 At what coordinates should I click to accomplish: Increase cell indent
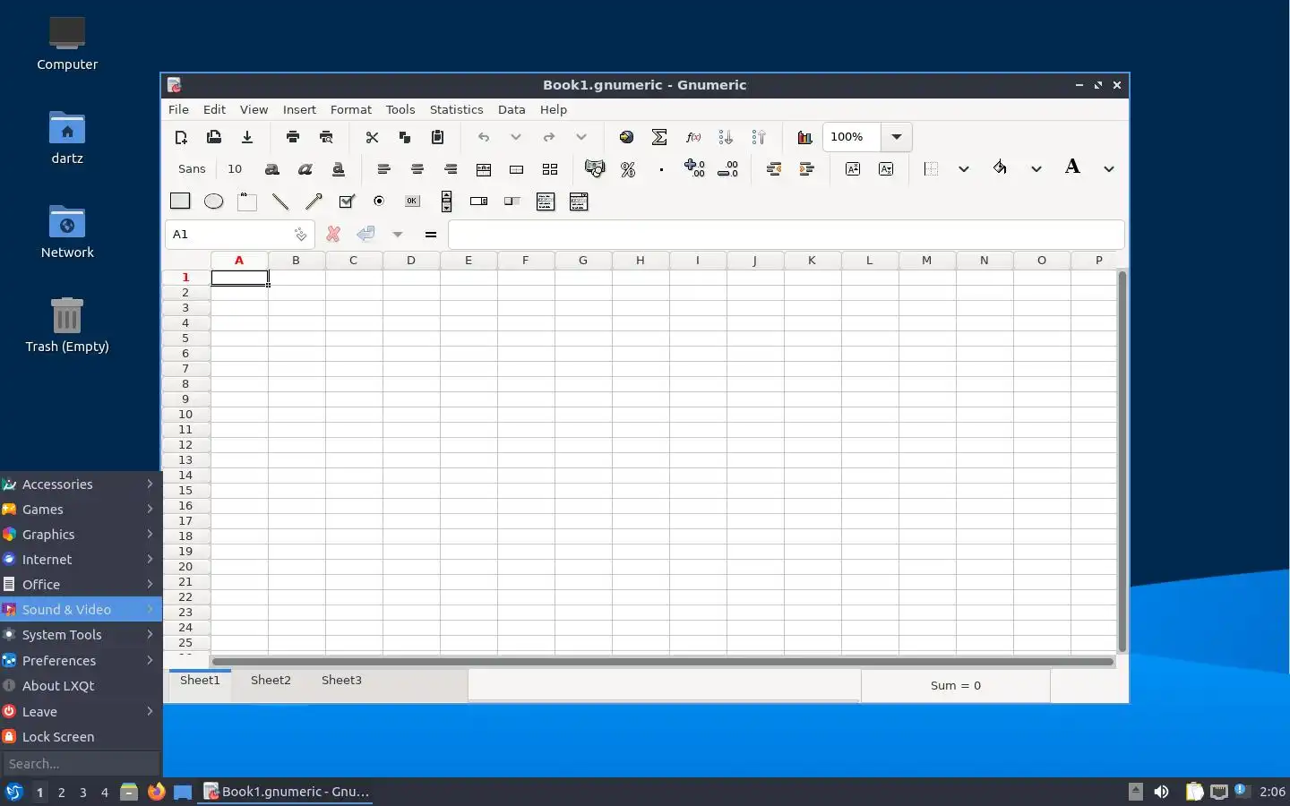click(807, 169)
